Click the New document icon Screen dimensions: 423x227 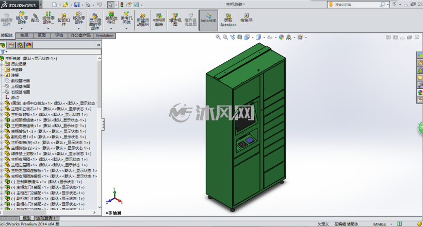pos(55,5)
